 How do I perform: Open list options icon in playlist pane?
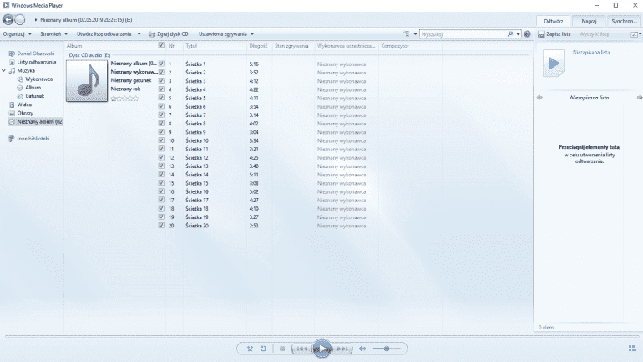[635, 34]
